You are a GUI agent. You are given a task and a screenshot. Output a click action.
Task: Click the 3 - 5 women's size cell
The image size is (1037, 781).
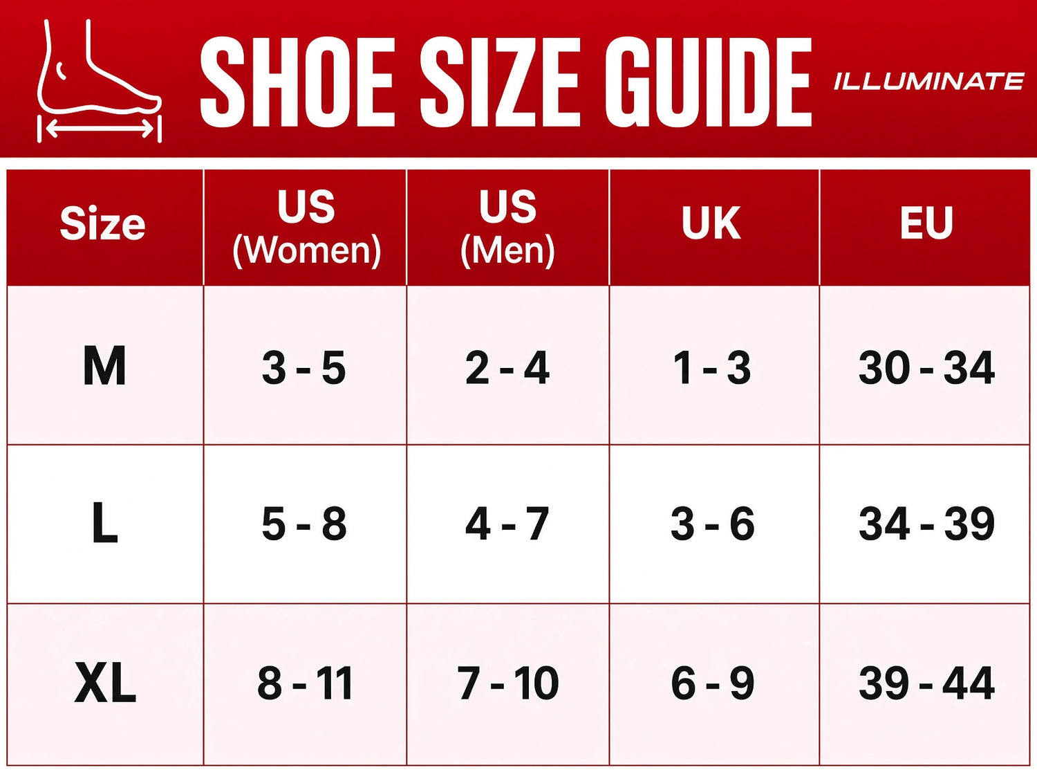point(305,365)
